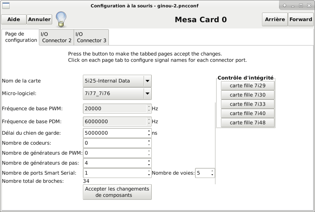Go back with the Arrière button
Image resolution: width=315 pixels, height=212 pixels.
click(x=275, y=20)
